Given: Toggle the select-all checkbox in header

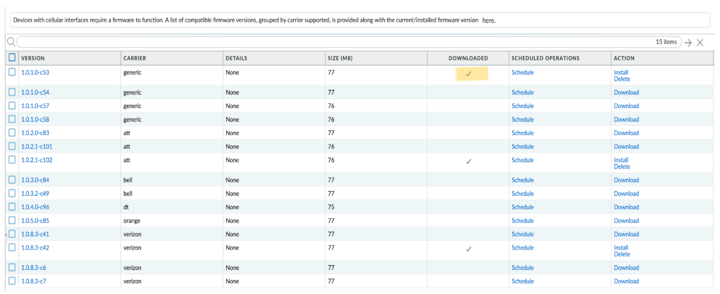Looking at the screenshot, I should (12, 57).
